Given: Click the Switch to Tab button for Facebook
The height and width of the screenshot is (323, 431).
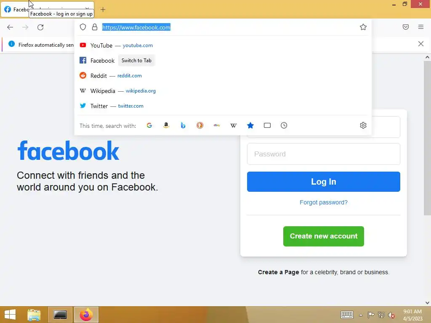Looking at the screenshot, I should pyautogui.click(x=136, y=61).
